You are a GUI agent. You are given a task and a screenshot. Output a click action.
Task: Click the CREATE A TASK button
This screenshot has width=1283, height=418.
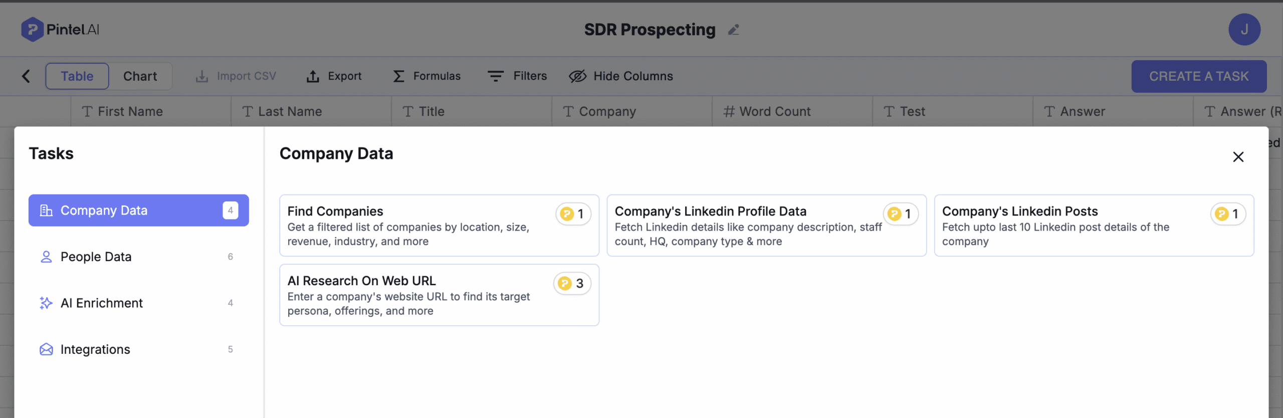[1199, 76]
